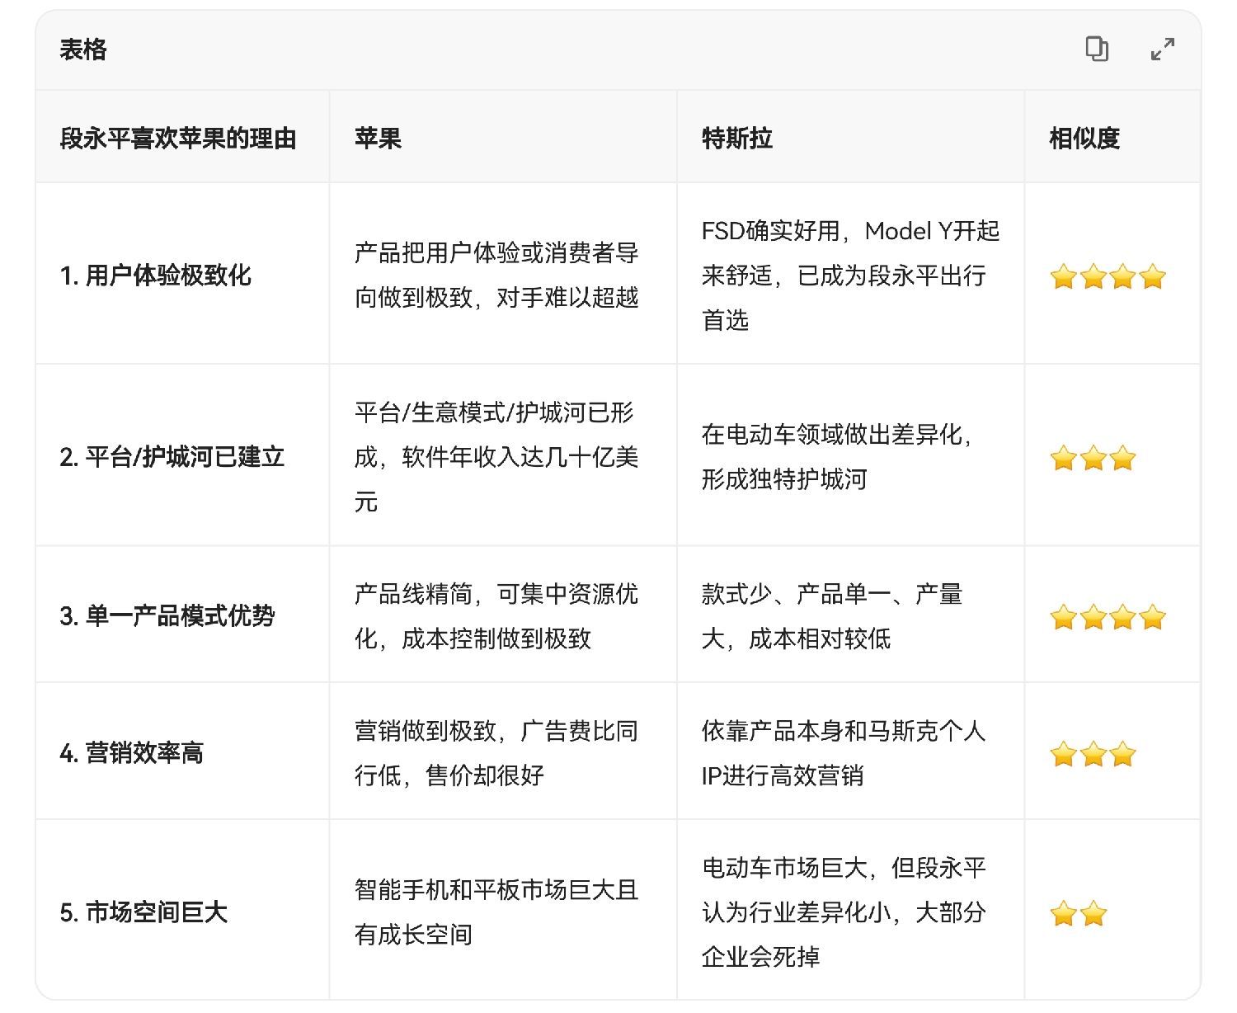This screenshot has height=1013, width=1237.
Task: Select the 特斯拉 column header
Action: [x=737, y=138]
